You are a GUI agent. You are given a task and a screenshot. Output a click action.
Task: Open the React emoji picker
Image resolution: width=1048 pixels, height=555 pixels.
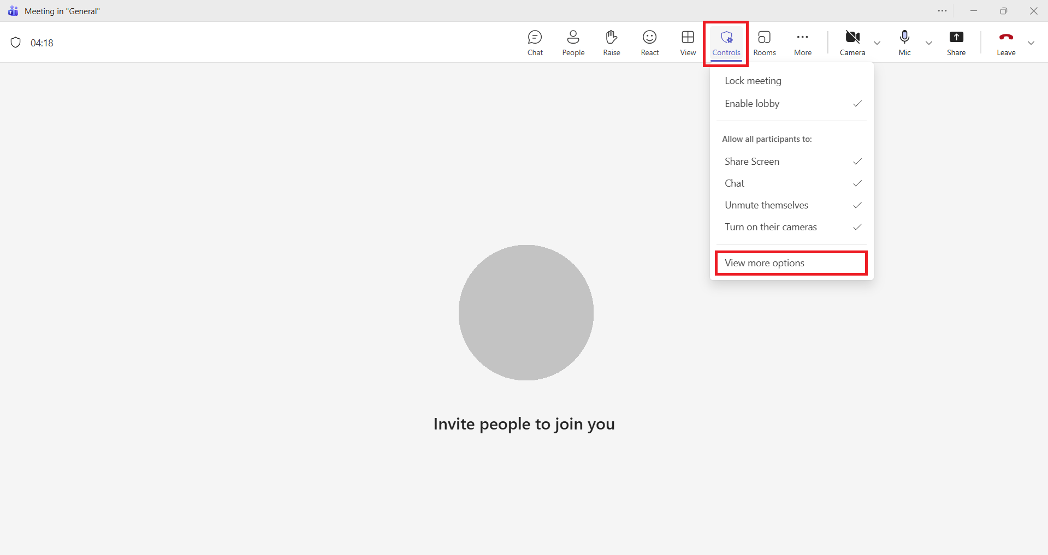click(x=649, y=43)
